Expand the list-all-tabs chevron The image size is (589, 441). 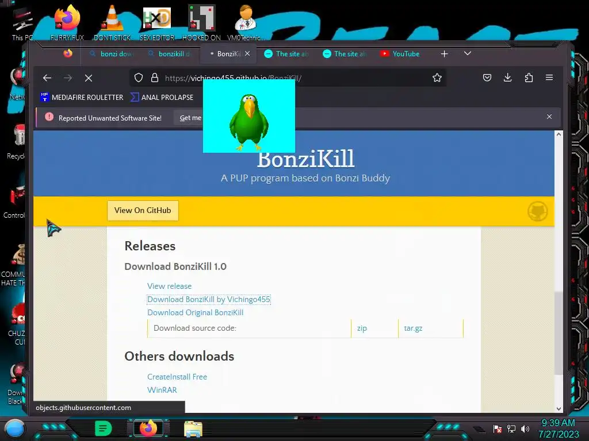point(467,53)
